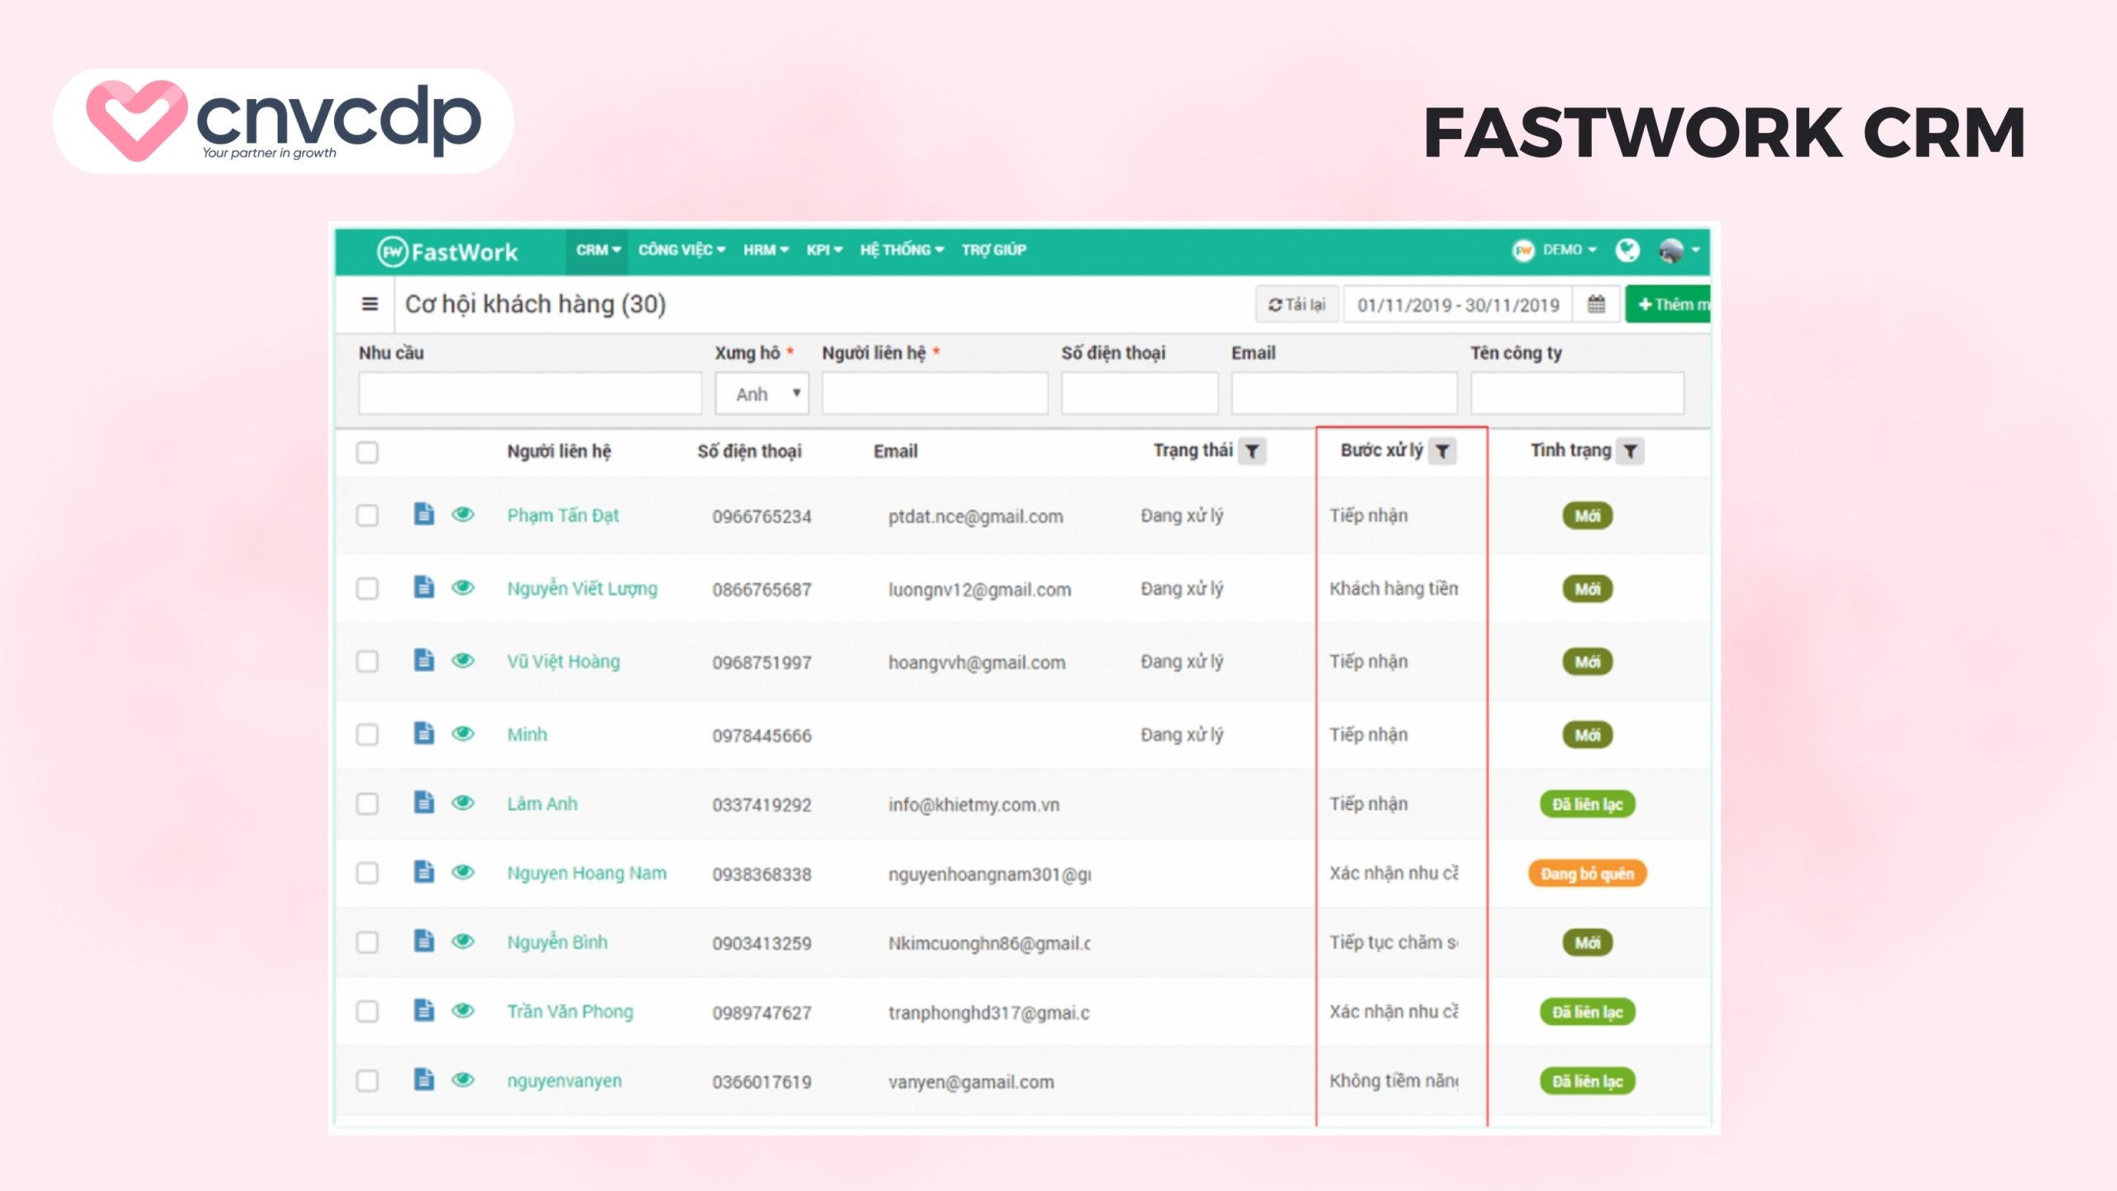The image size is (2117, 1191).
Task: Open the filter icon on Trạng thái column
Action: (x=1254, y=452)
